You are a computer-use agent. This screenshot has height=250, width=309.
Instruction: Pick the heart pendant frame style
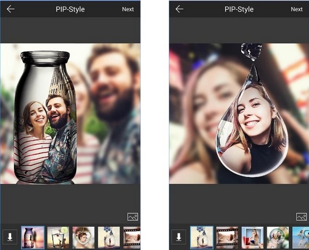(84, 237)
